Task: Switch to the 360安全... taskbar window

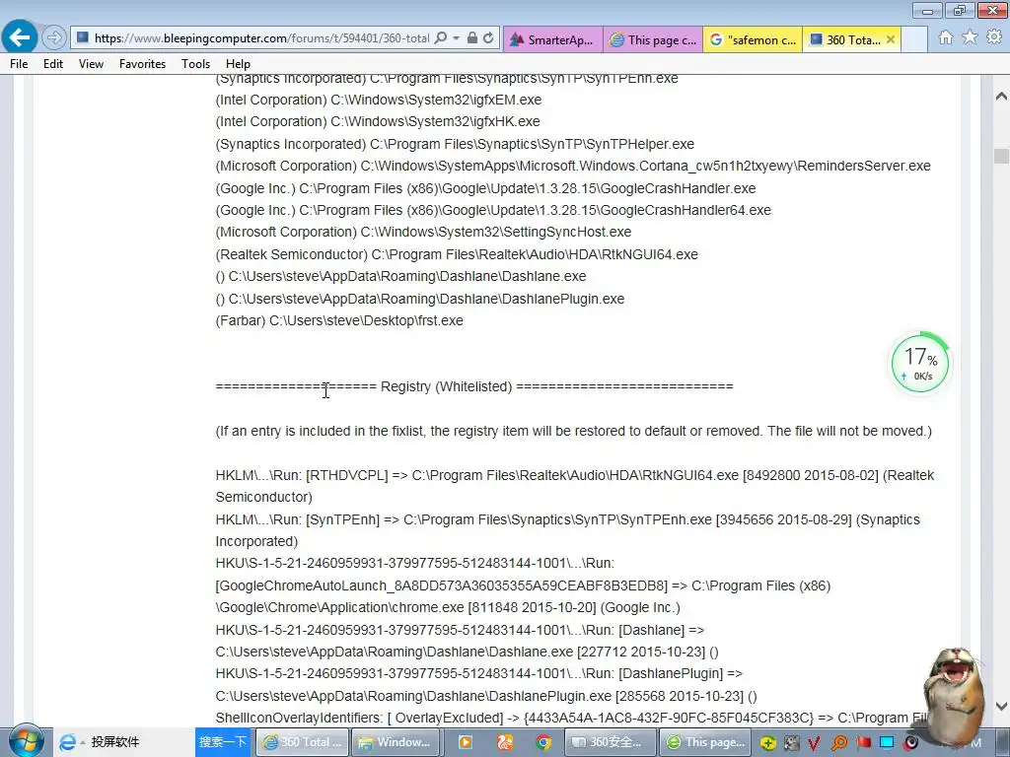Action: coord(611,742)
